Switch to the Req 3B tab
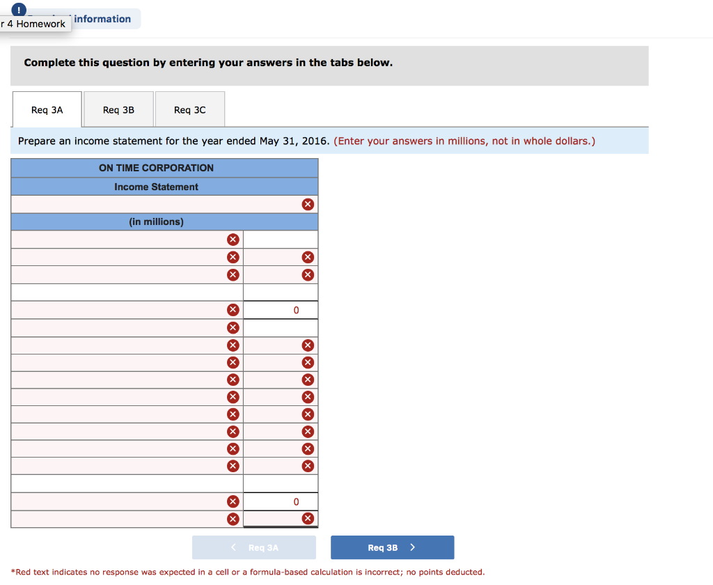Image resolution: width=713 pixels, height=585 pixels. (118, 109)
